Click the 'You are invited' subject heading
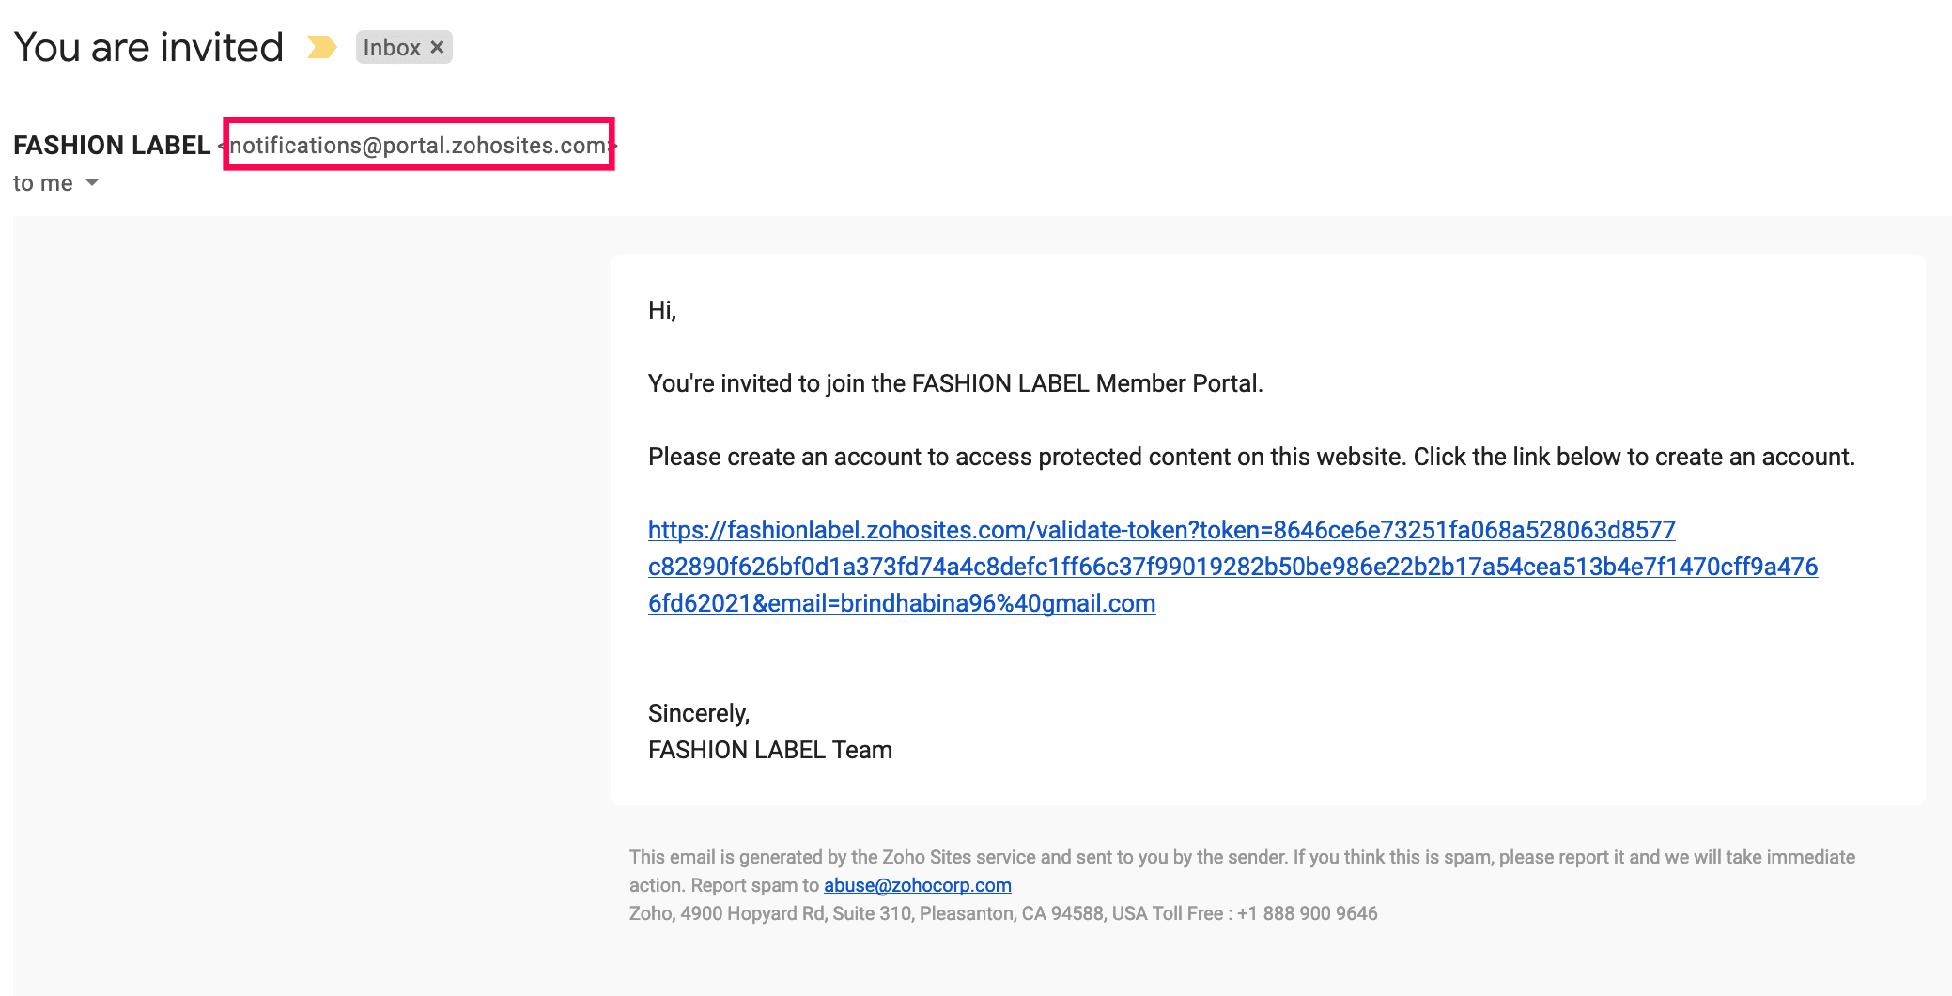 148,47
